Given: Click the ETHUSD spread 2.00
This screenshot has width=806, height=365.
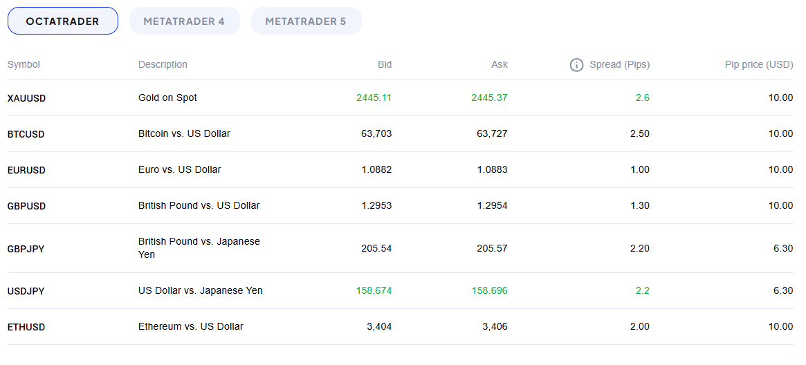Looking at the screenshot, I should tap(640, 326).
